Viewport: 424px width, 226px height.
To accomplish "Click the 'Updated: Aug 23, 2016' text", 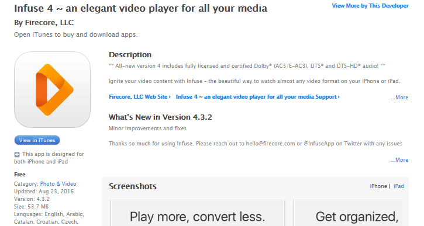I will click(44, 192).
